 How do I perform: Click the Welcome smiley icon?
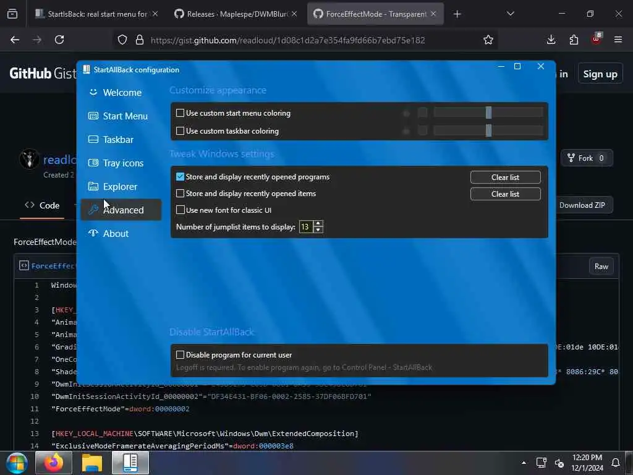pos(93,92)
